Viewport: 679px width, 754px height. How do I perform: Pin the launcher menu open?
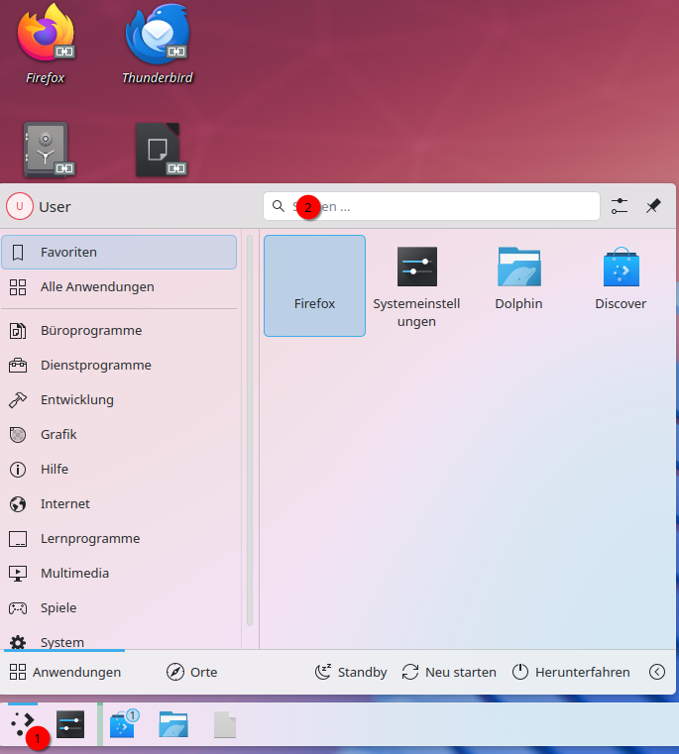(x=653, y=206)
